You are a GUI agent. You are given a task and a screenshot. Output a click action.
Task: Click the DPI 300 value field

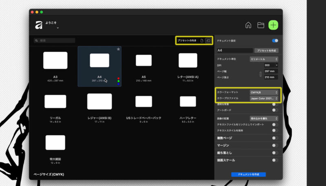[x=269, y=65]
